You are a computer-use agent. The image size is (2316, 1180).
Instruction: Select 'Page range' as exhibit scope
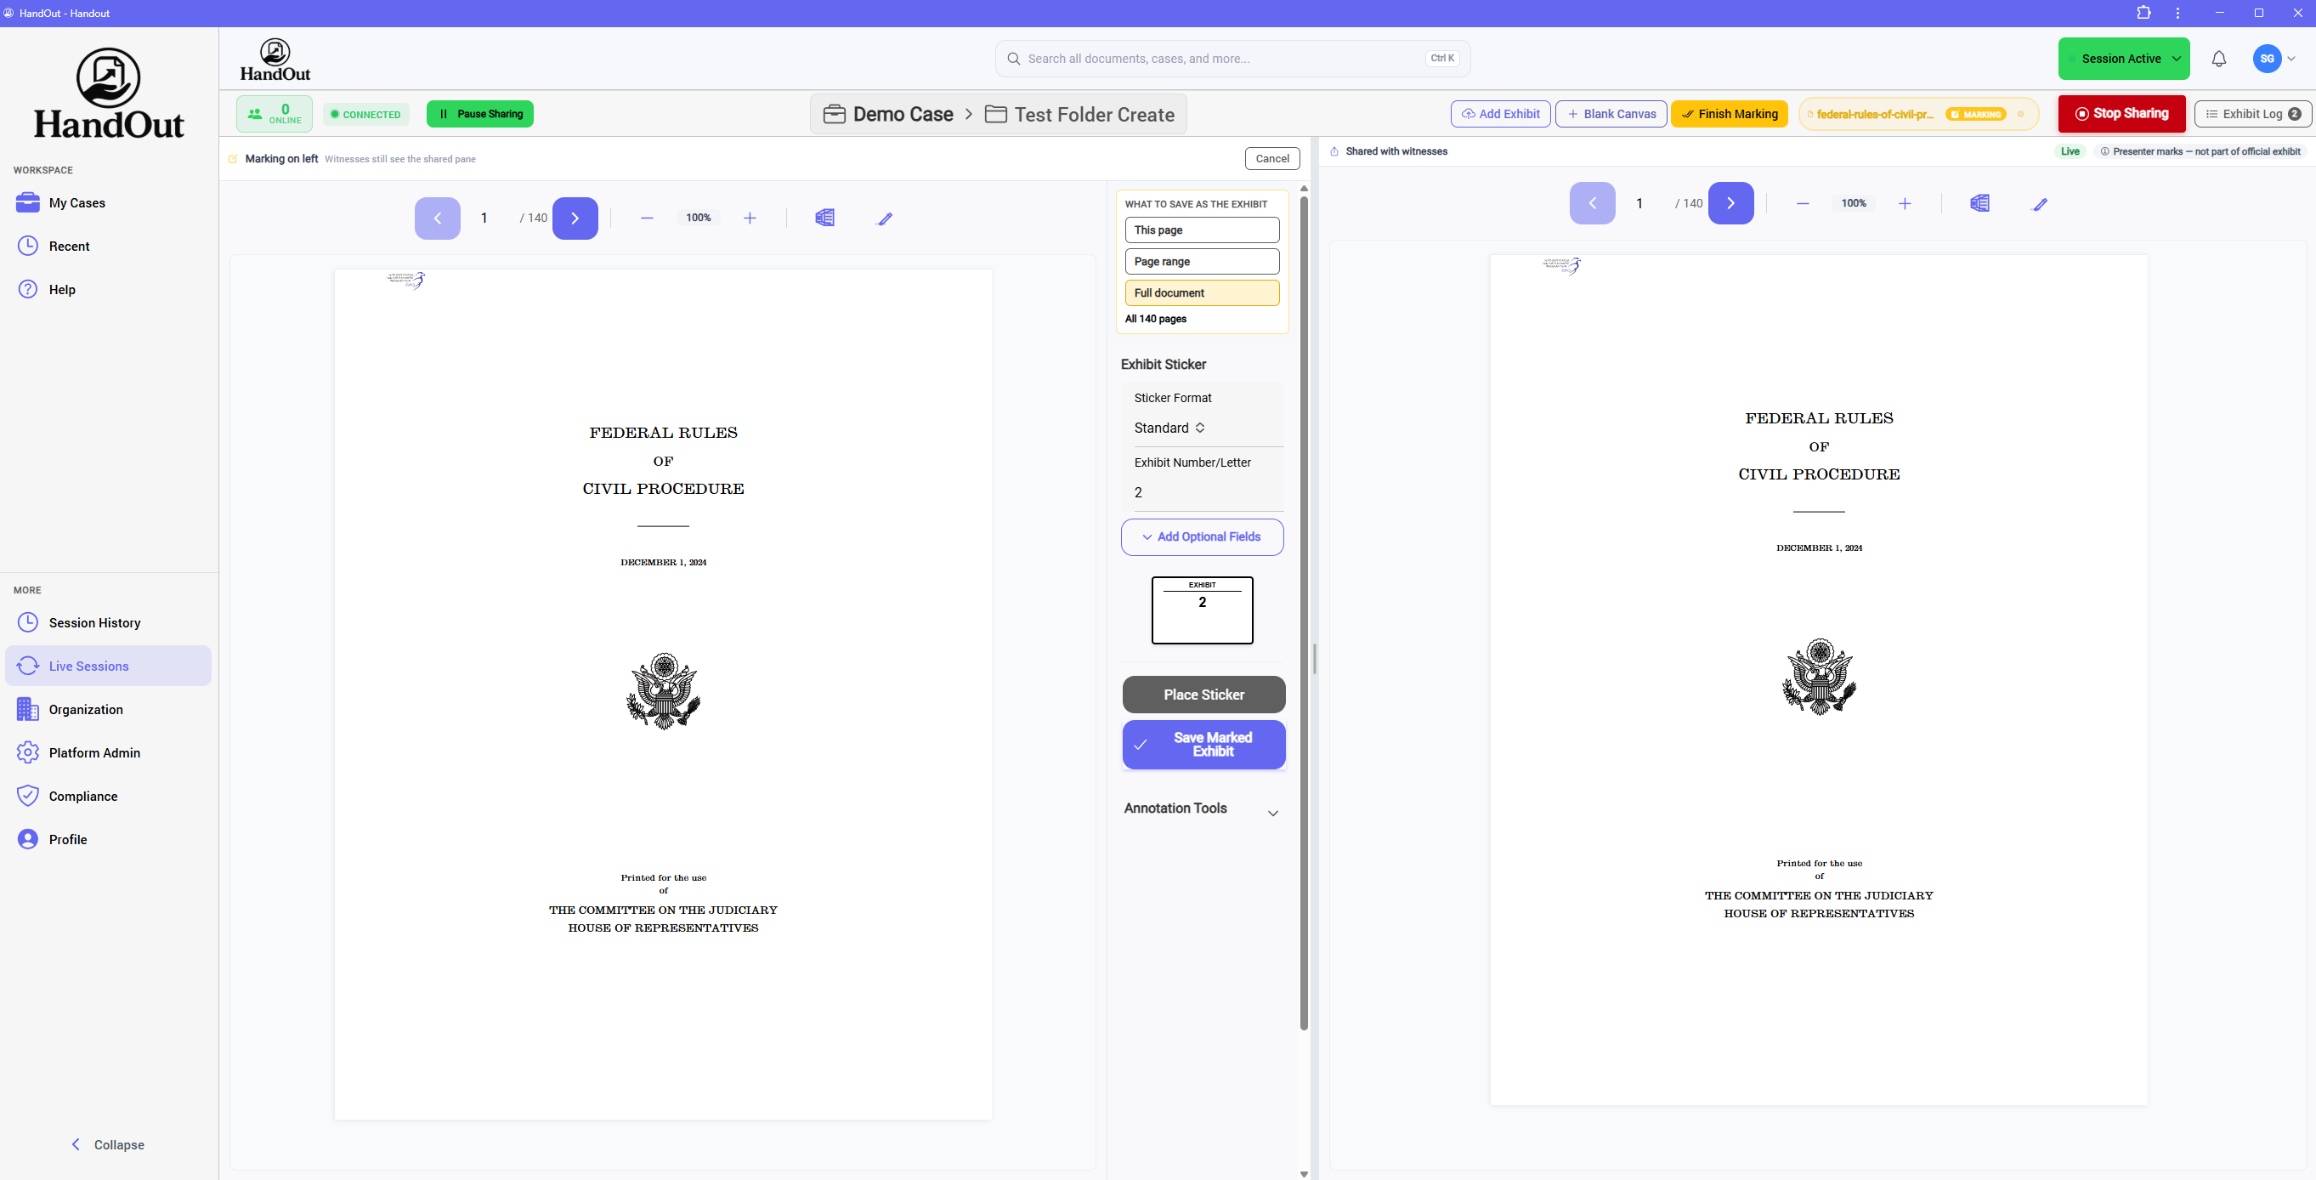pos(1202,261)
